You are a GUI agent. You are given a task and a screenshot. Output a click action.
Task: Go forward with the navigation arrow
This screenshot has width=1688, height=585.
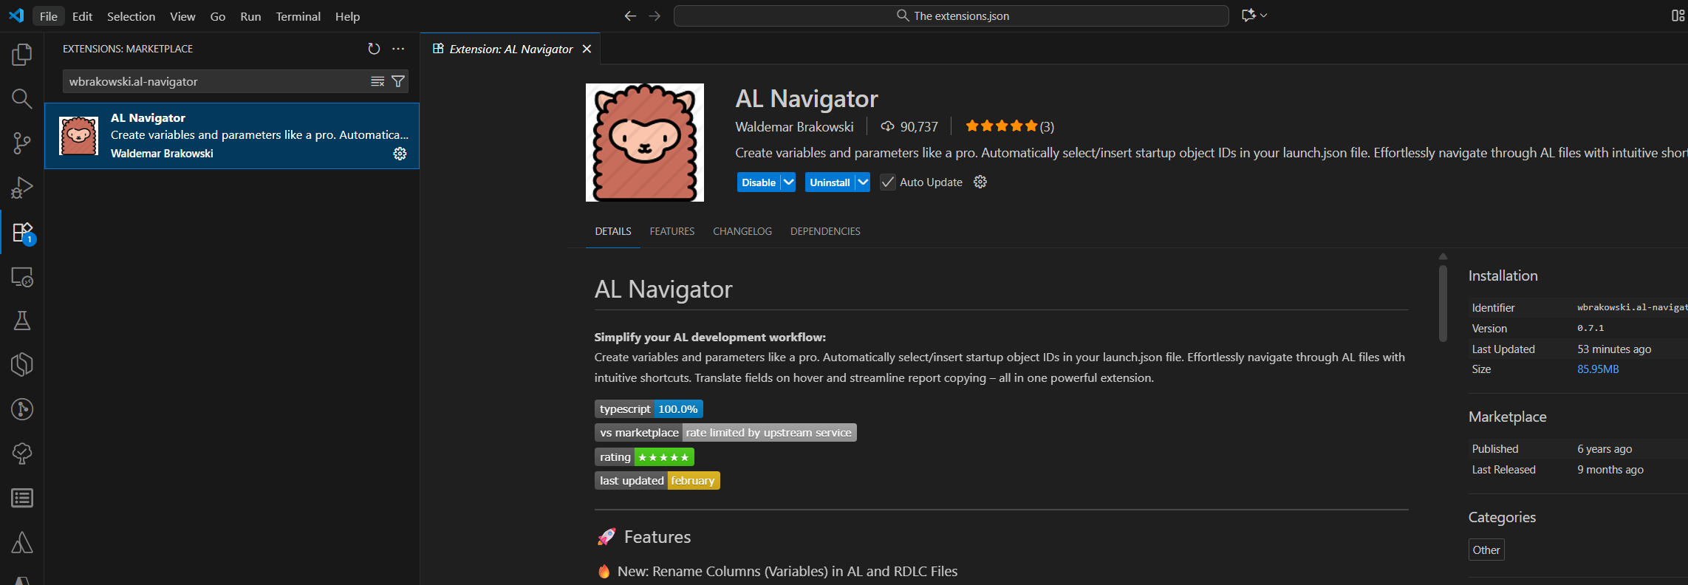coord(655,16)
